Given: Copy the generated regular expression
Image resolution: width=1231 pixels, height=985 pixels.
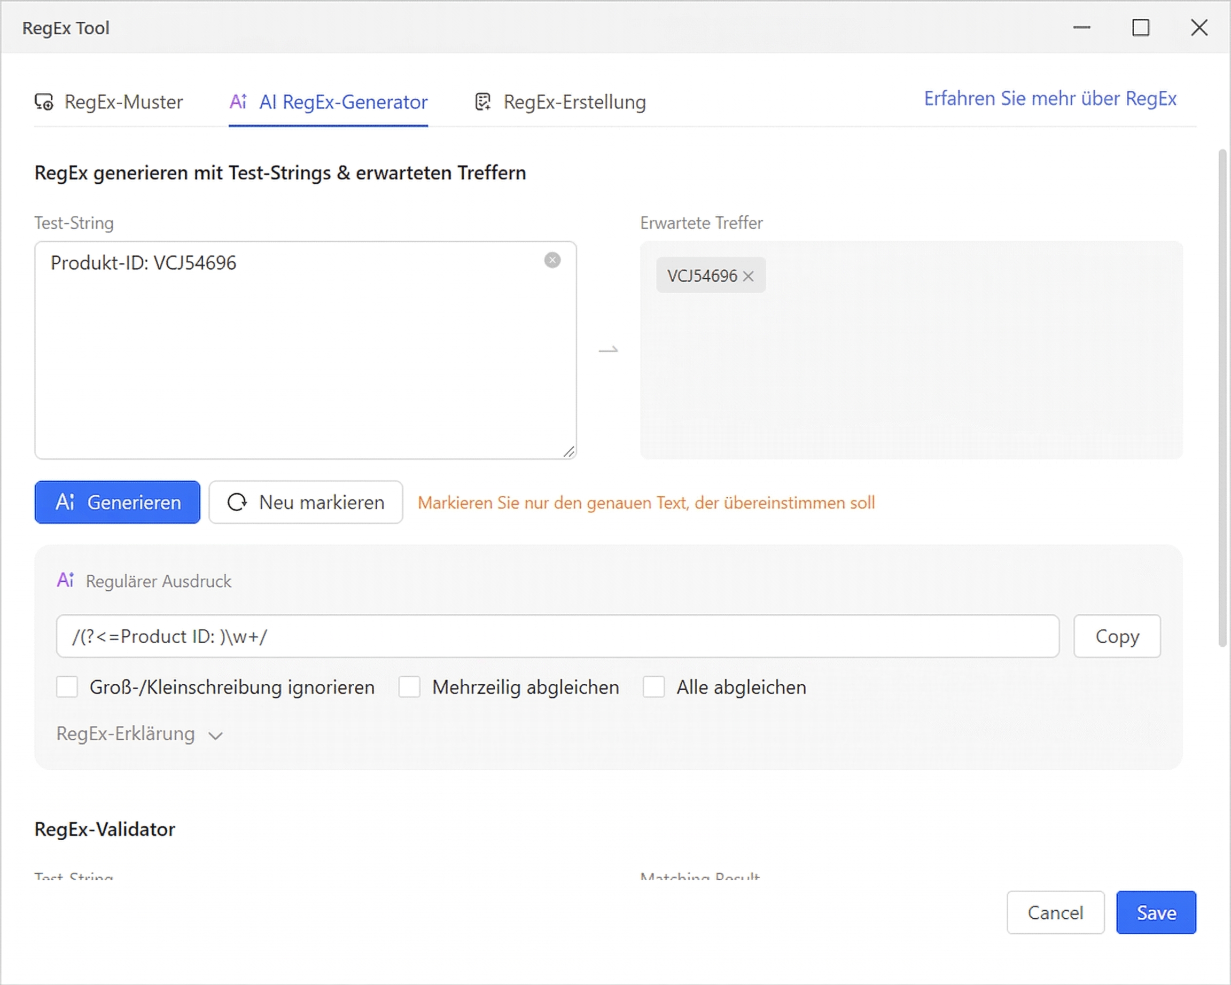Looking at the screenshot, I should (1116, 636).
